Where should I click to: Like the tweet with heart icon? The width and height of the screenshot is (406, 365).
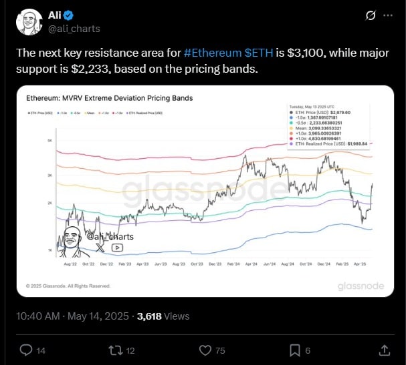pos(205,350)
